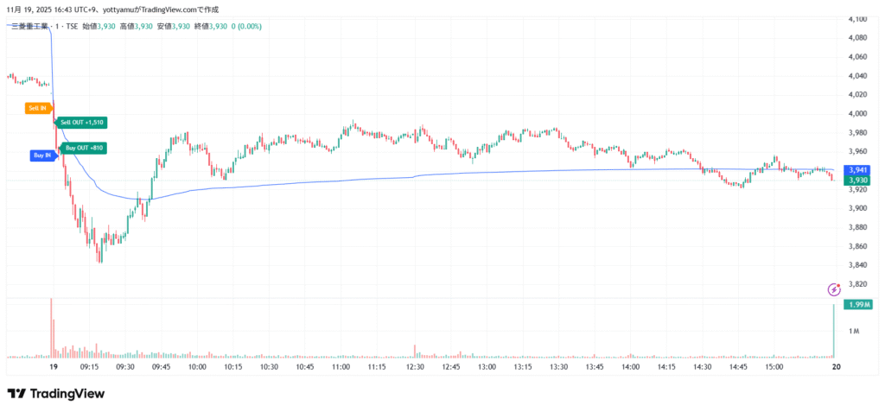Click the TradingView logo
Viewport: 885px width, 412px height.
(x=56, y=394)
